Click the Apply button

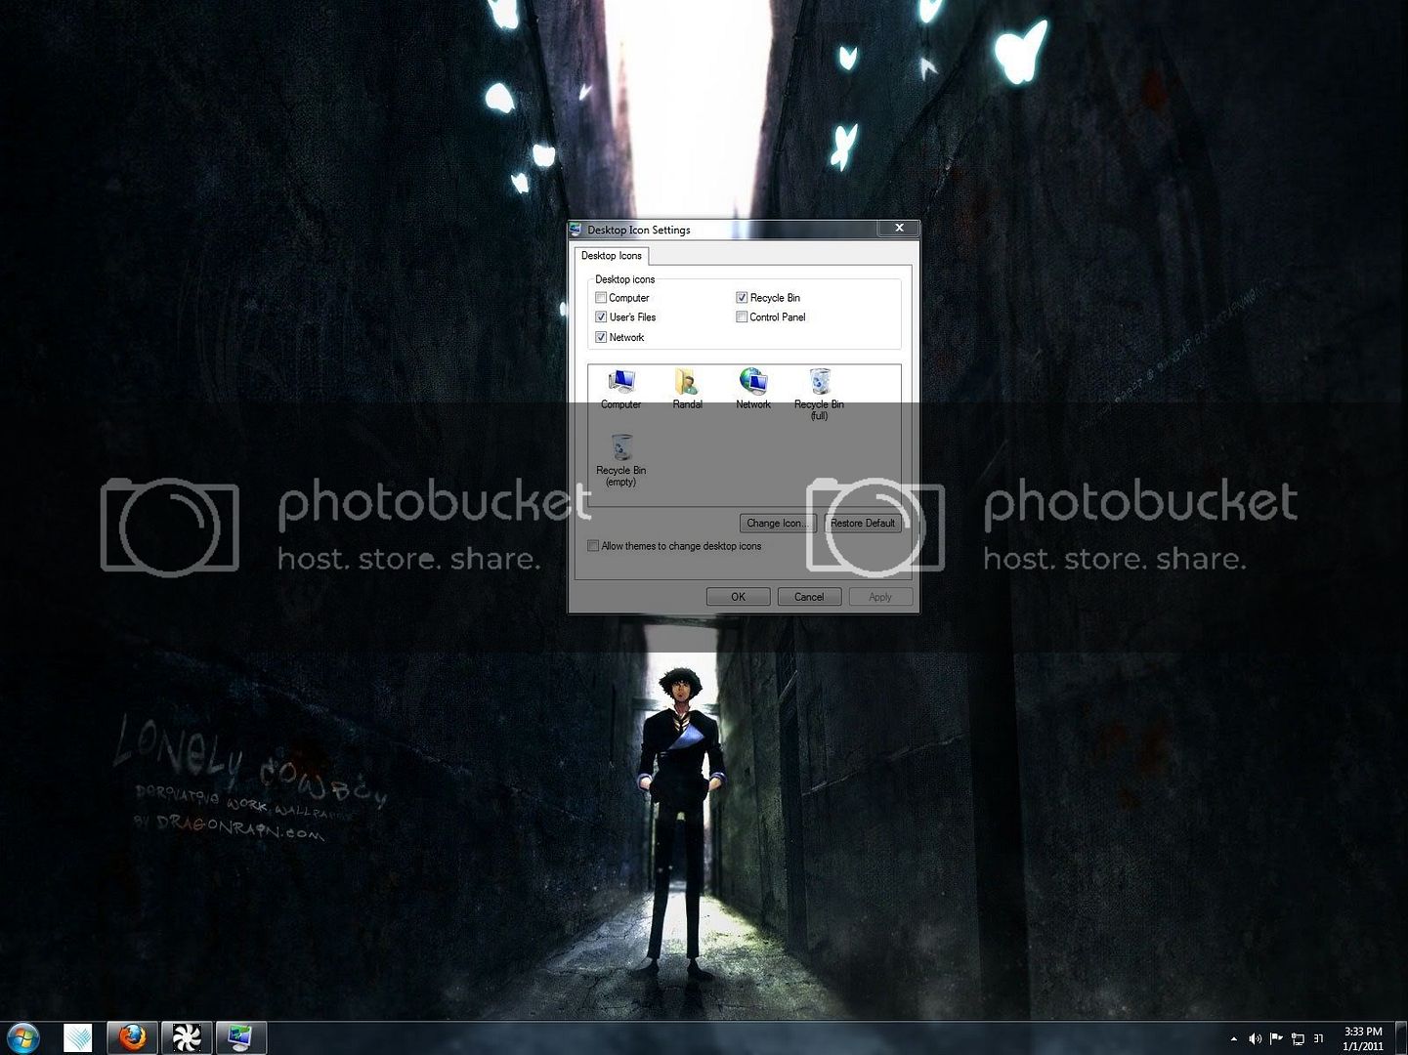[x=880, y=597]
